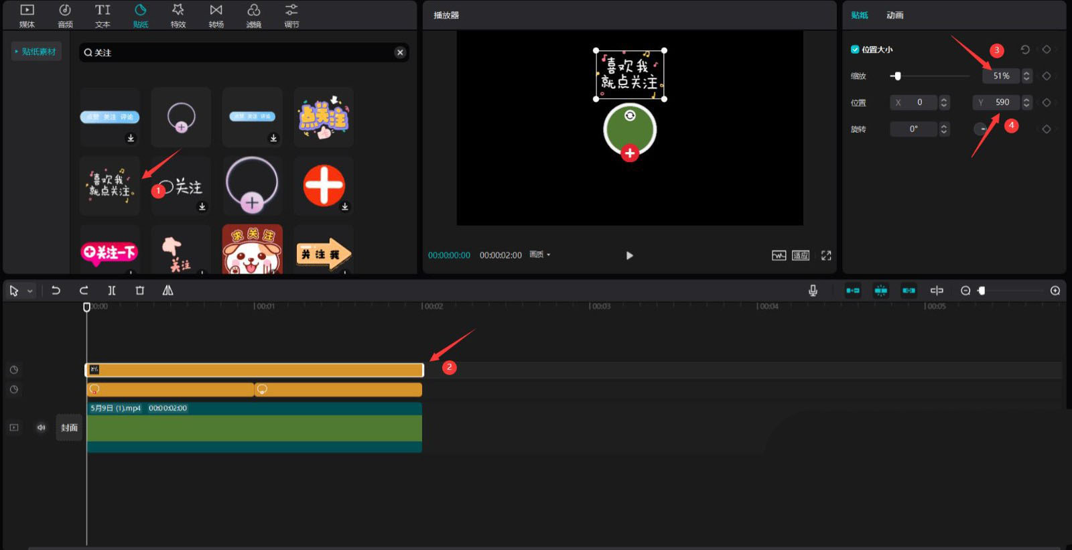1072x550 pixels.
Task: Toggle the scale keyframe diamond
Action: click(1047, 76)
